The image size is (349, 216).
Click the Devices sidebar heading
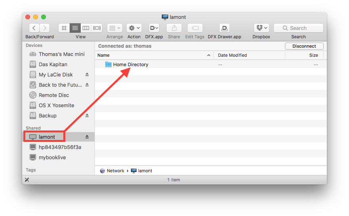34,45
